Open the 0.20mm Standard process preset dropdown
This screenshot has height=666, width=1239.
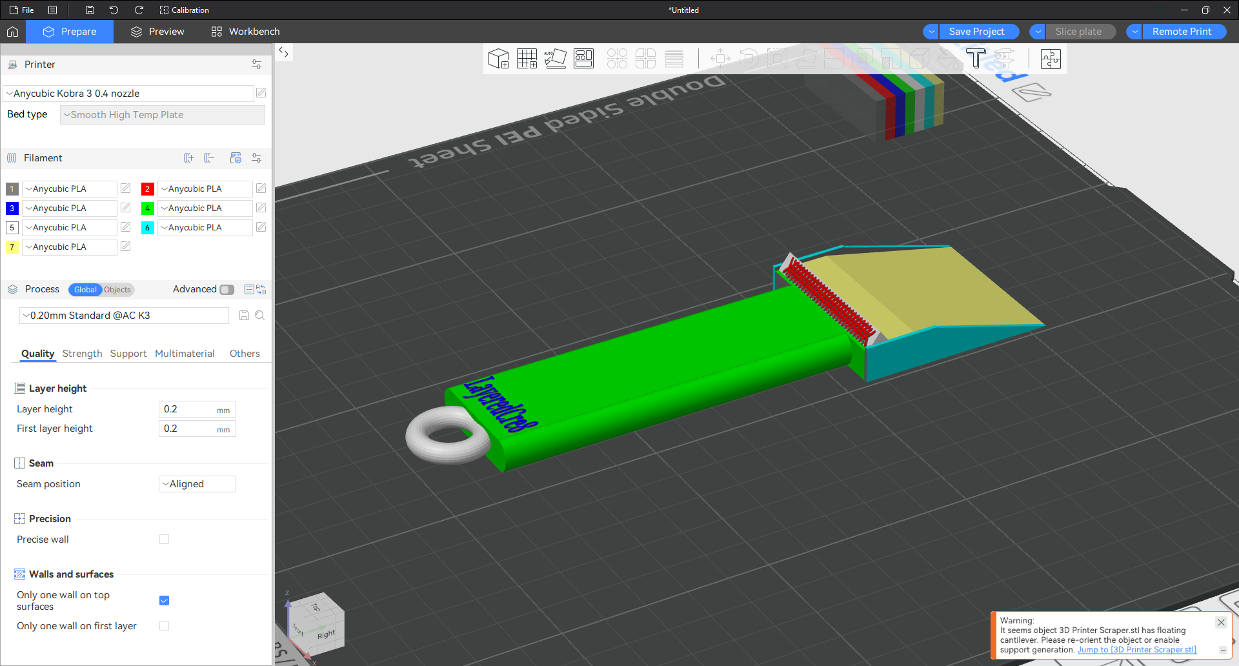125,316
